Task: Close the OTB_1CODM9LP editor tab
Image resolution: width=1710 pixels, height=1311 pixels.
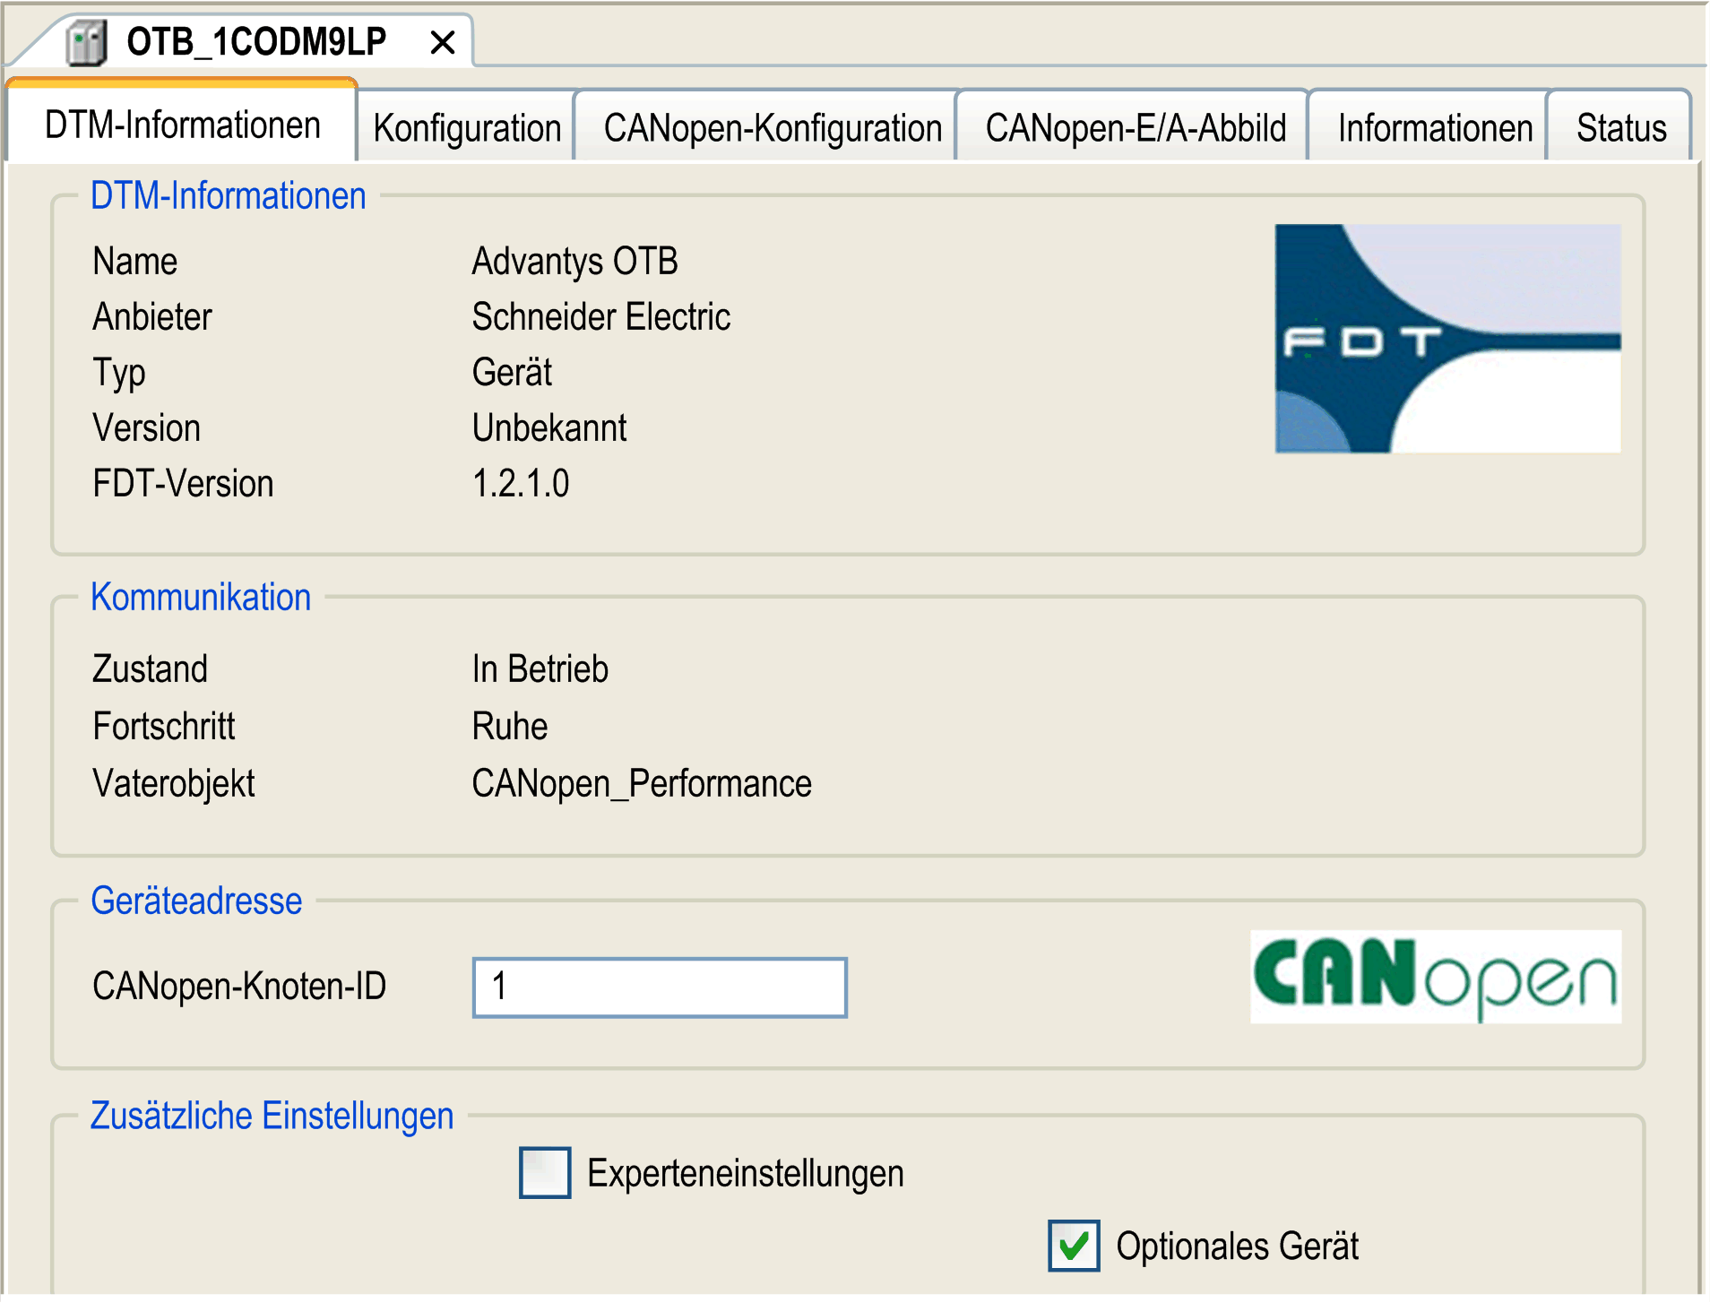Action: pyautogui.click(x=443, y=42)
